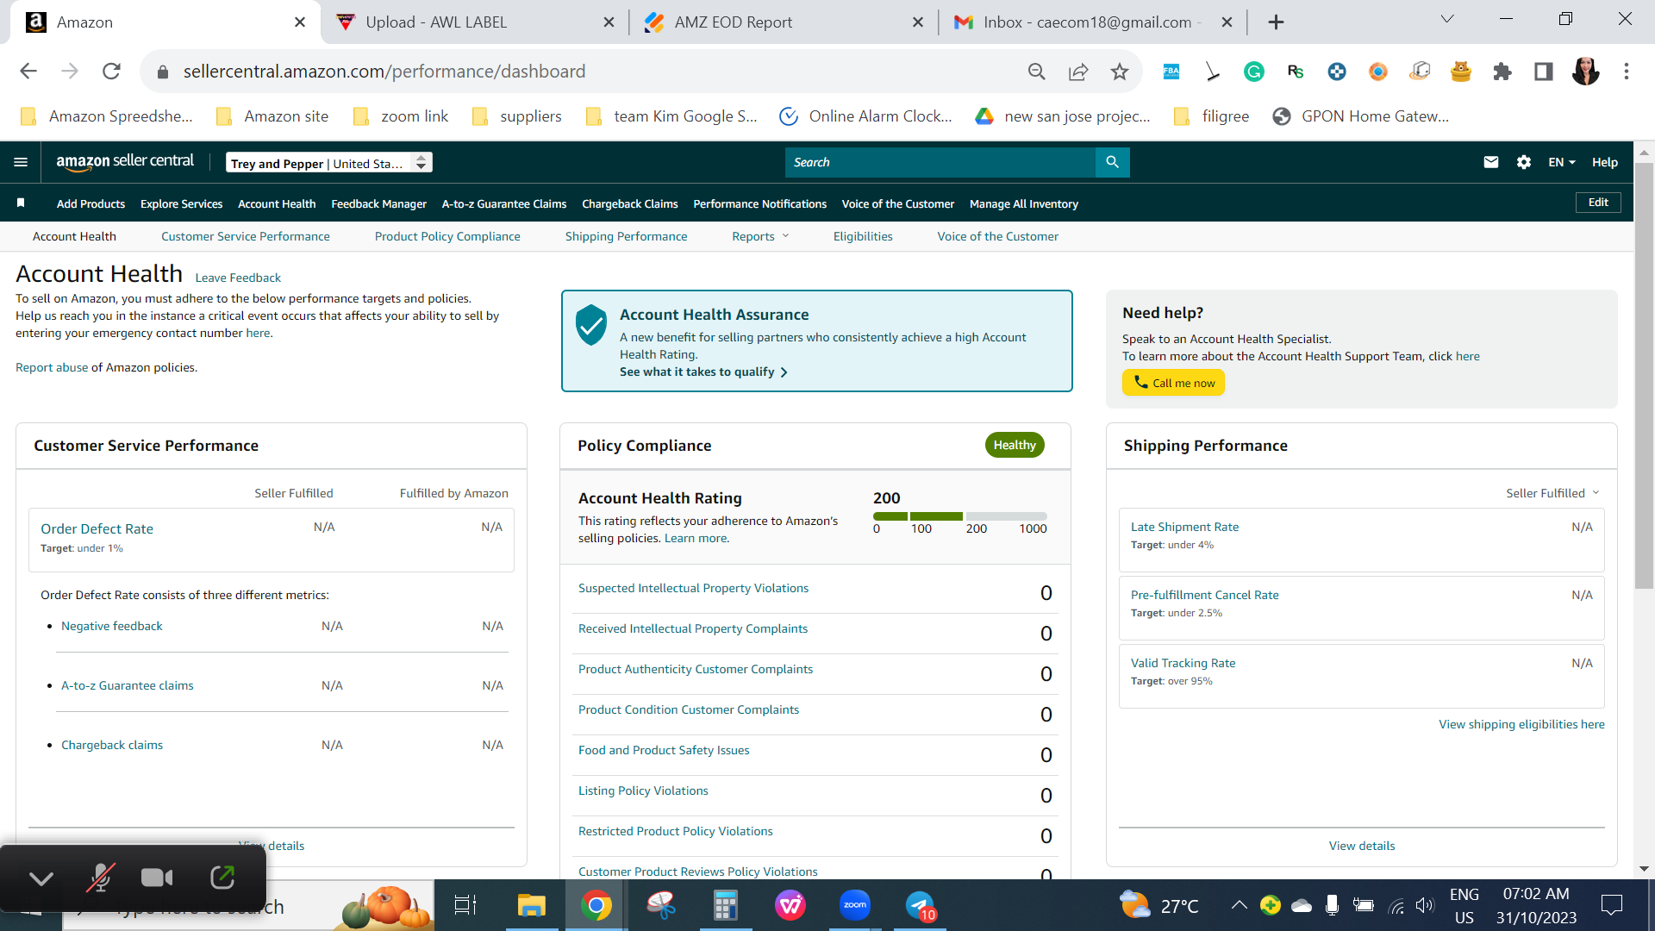
Task: Show hidden system tray icons
Action: tap(1239, 905)
